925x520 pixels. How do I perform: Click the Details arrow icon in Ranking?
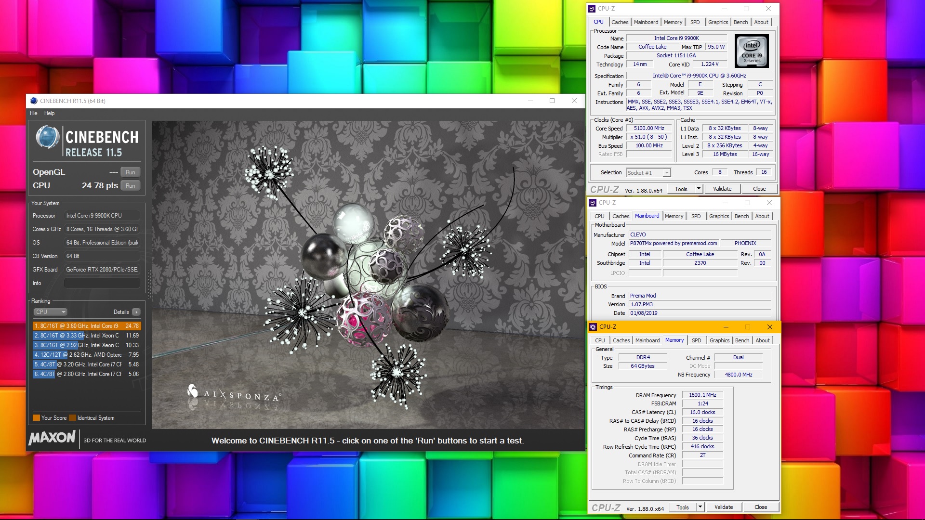pos(136,312)
